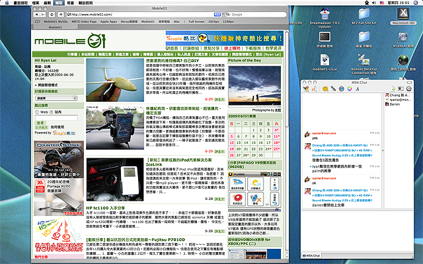Click the send file icon with green arrow
Viewport: 423px width, 264px height.
click(x=393, y=88)
